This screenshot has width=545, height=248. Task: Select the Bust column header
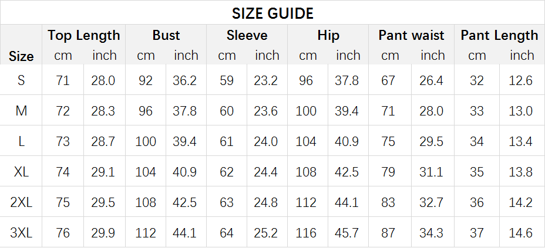(x=166, y=35)
